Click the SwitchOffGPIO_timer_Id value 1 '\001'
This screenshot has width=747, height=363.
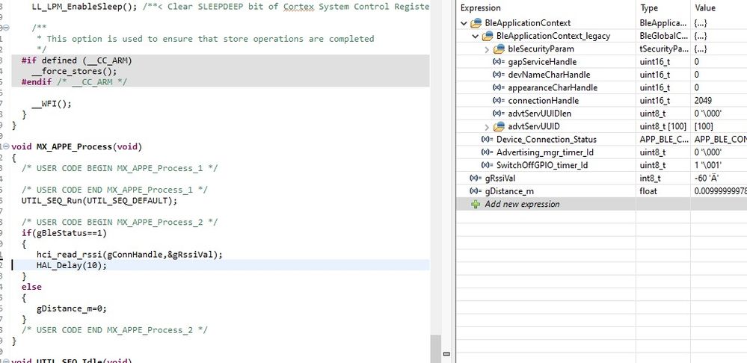tap(708, 165)
